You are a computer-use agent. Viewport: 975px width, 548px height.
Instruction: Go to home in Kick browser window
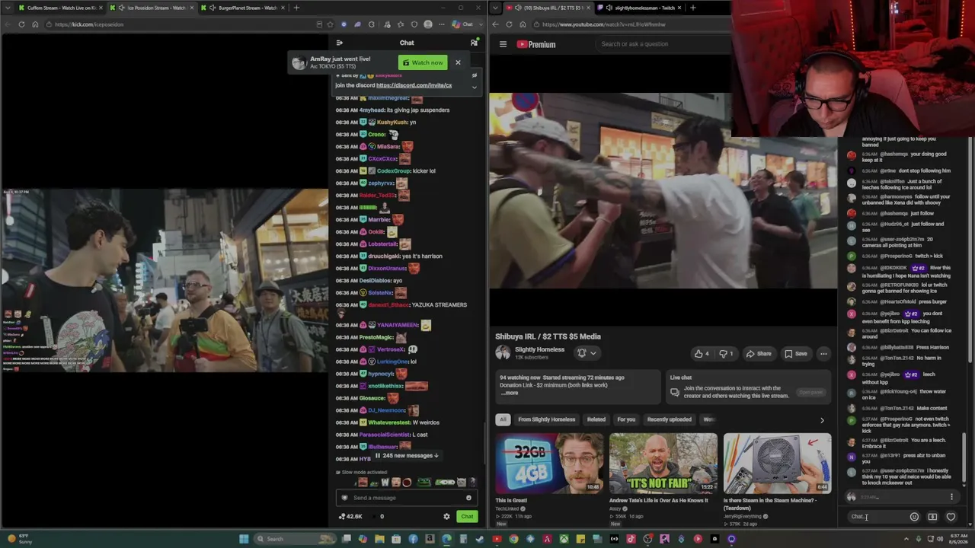pos(35,24)
